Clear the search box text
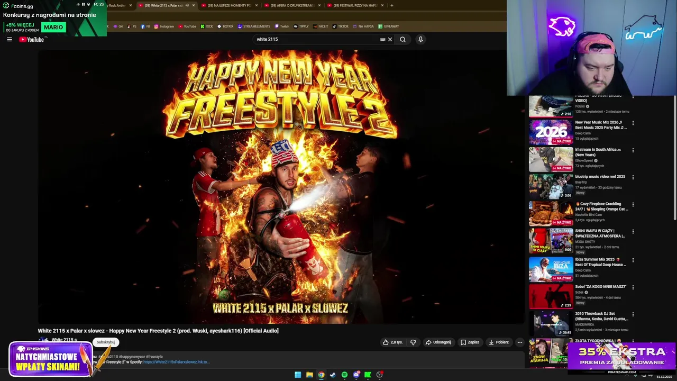 tap(390, 39)
